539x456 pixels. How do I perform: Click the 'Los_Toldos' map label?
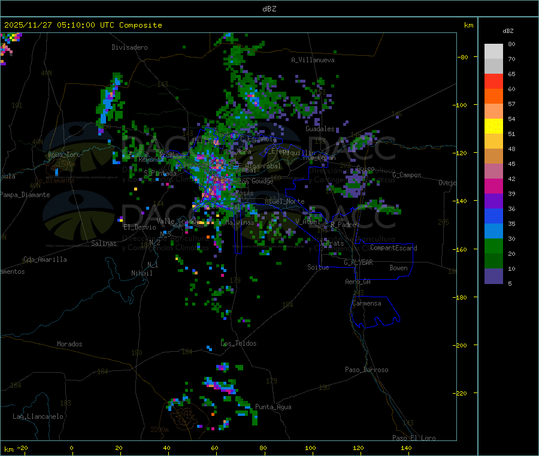(238, 343)
